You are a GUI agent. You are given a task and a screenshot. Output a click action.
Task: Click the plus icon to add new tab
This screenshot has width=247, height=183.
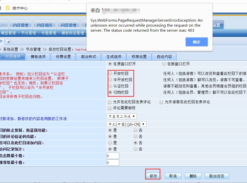(8, 41)
